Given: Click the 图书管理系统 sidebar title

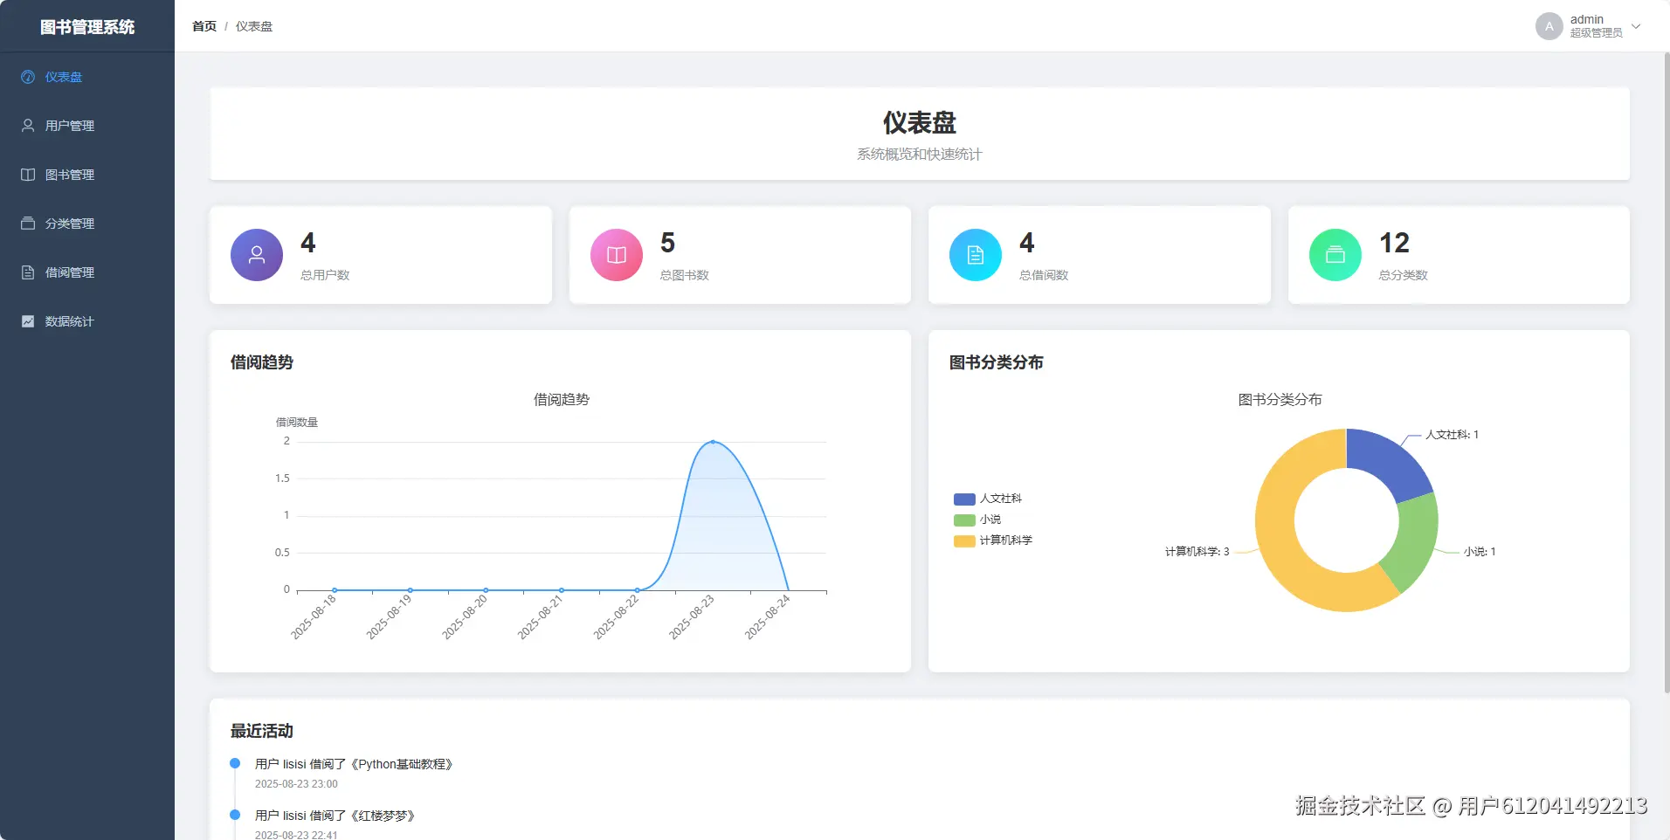Looking at the screenshot, I should pos(87,27).
